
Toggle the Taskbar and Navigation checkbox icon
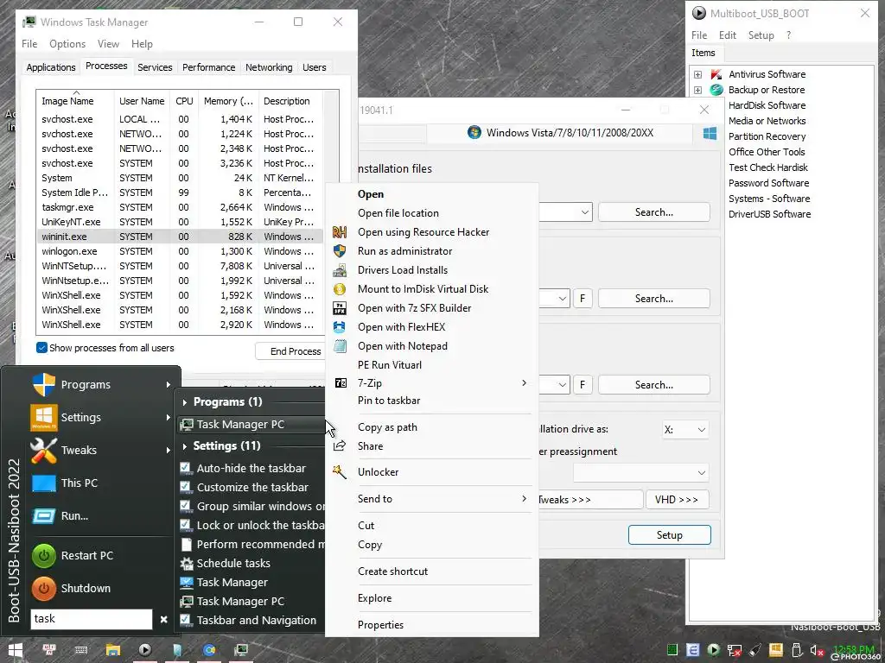pos(186,620)
